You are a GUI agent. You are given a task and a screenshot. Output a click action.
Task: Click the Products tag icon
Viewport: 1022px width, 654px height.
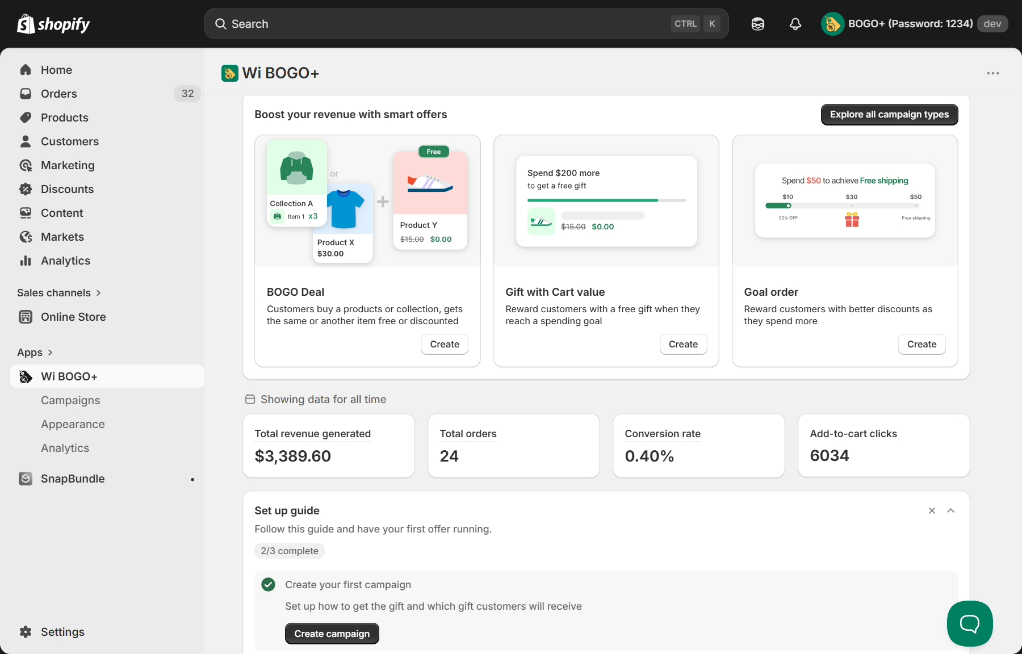point(26,118)
